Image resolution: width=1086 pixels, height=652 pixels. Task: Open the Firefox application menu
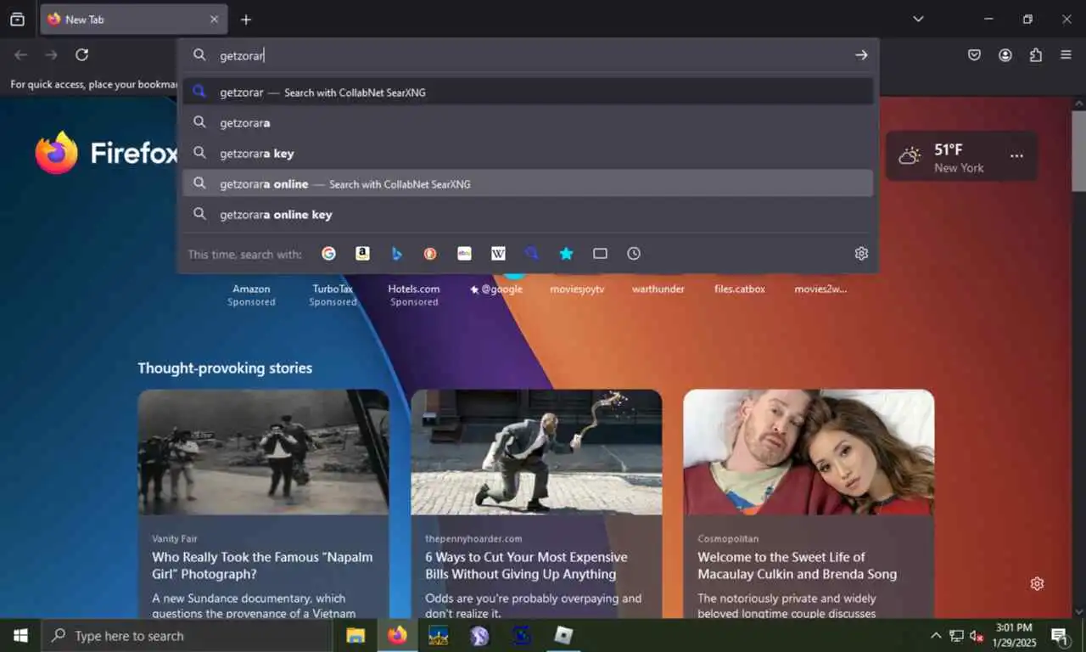point(1066,55)
